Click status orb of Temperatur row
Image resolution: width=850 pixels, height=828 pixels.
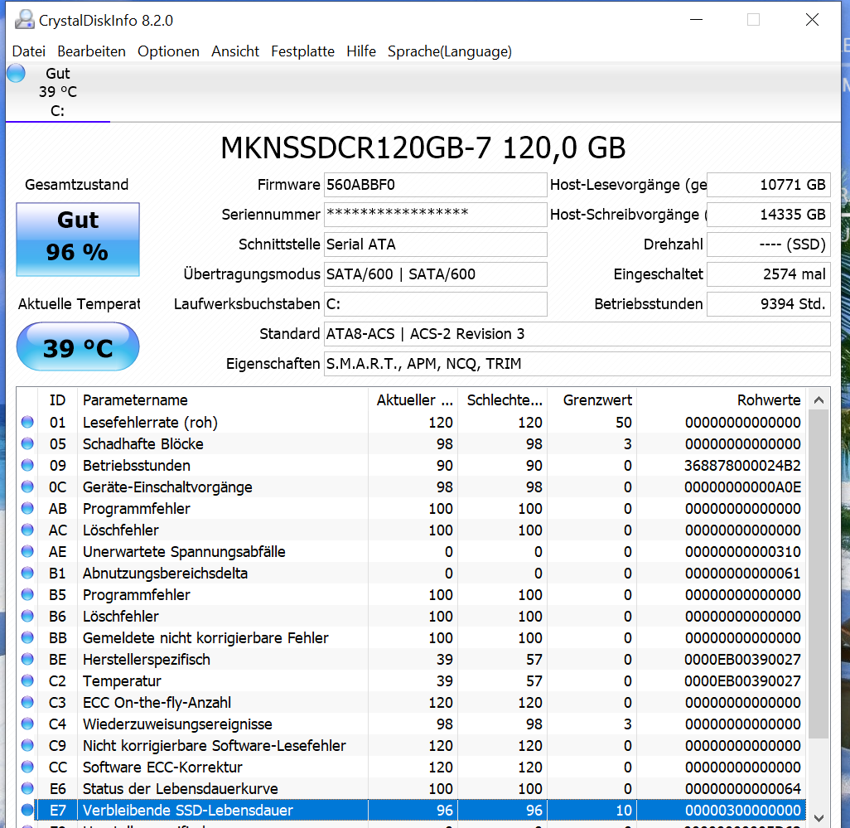tap(27, 681)
